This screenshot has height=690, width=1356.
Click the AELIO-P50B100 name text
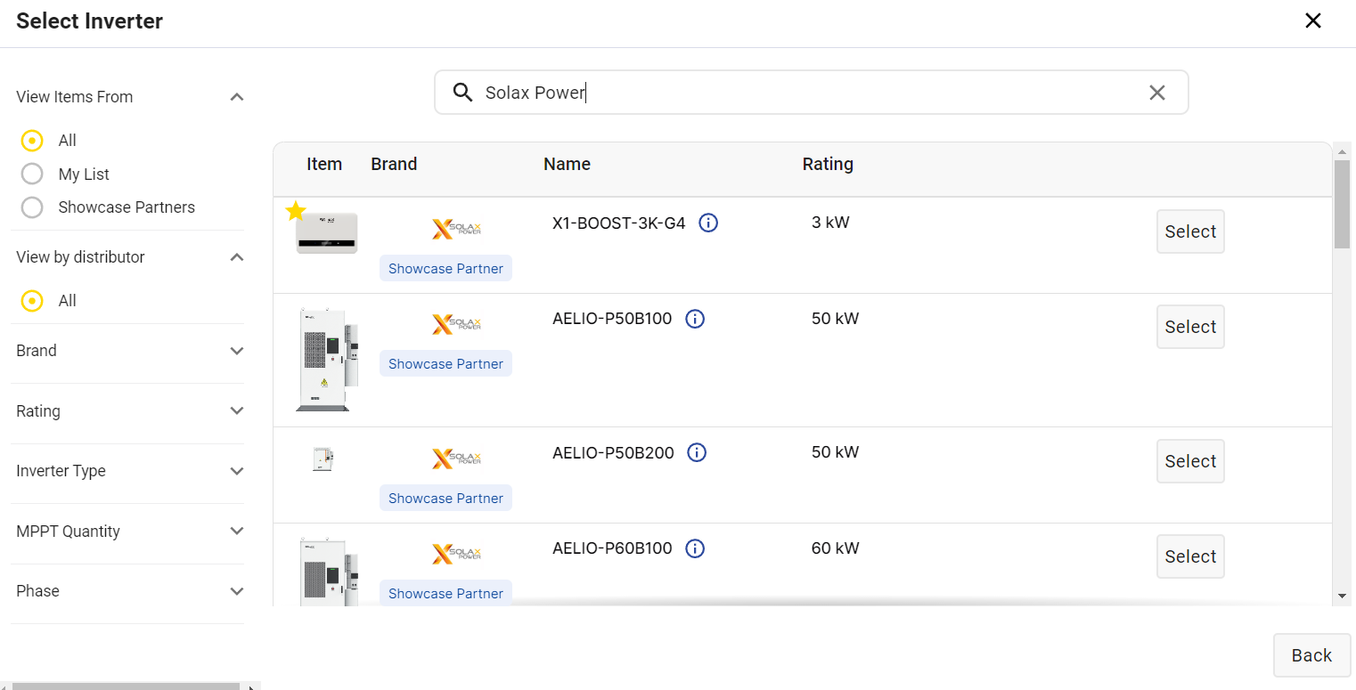[612, 319]
